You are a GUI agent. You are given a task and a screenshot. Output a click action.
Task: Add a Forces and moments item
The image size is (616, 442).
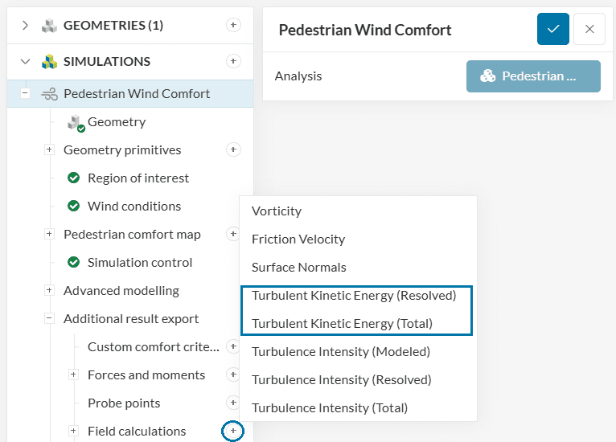(233, 374)
